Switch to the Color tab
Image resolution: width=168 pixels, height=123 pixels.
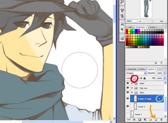pyautogui.click(x=130, y=27)
